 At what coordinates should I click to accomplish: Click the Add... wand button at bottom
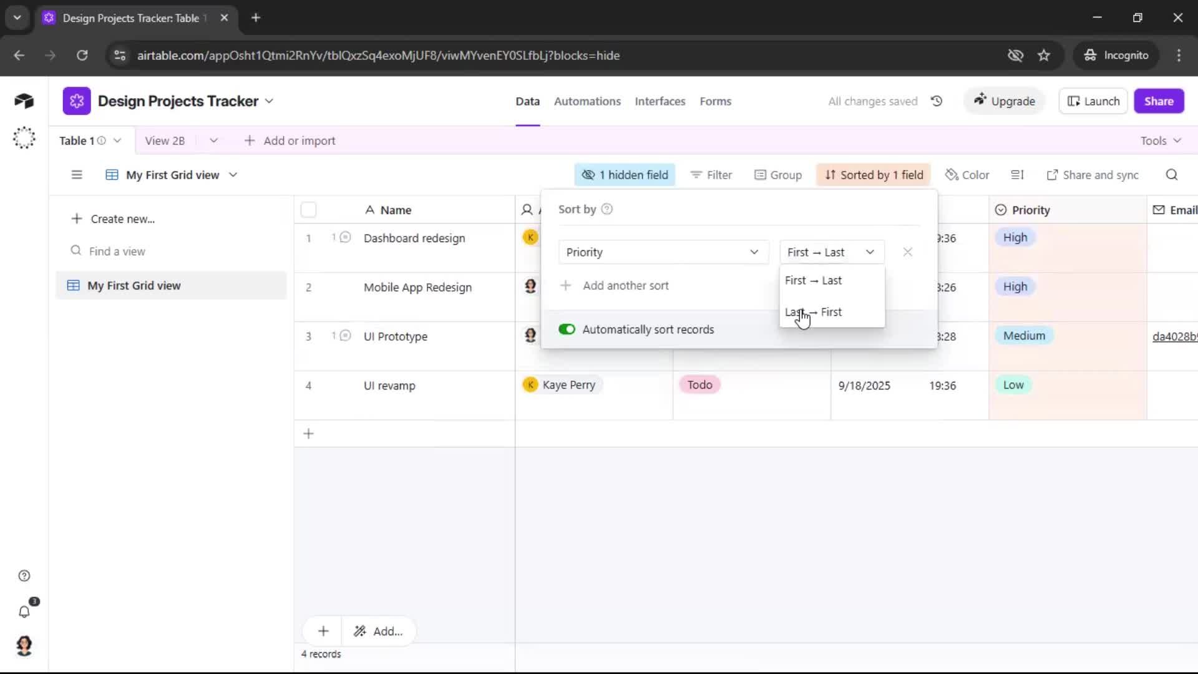(378, 632)
